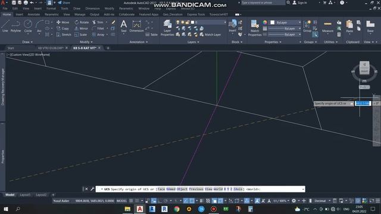
Task: Toggle ortho mode in status bar
Action: click(x=160, y=201)
